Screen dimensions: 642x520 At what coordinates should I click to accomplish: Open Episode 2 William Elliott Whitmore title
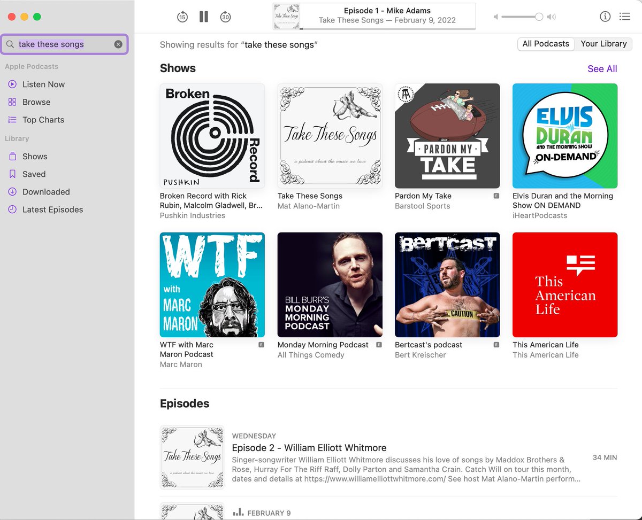click(309, 448)
